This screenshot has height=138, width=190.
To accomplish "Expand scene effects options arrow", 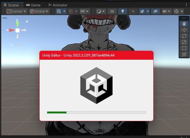I will click(x=148, y=11).
